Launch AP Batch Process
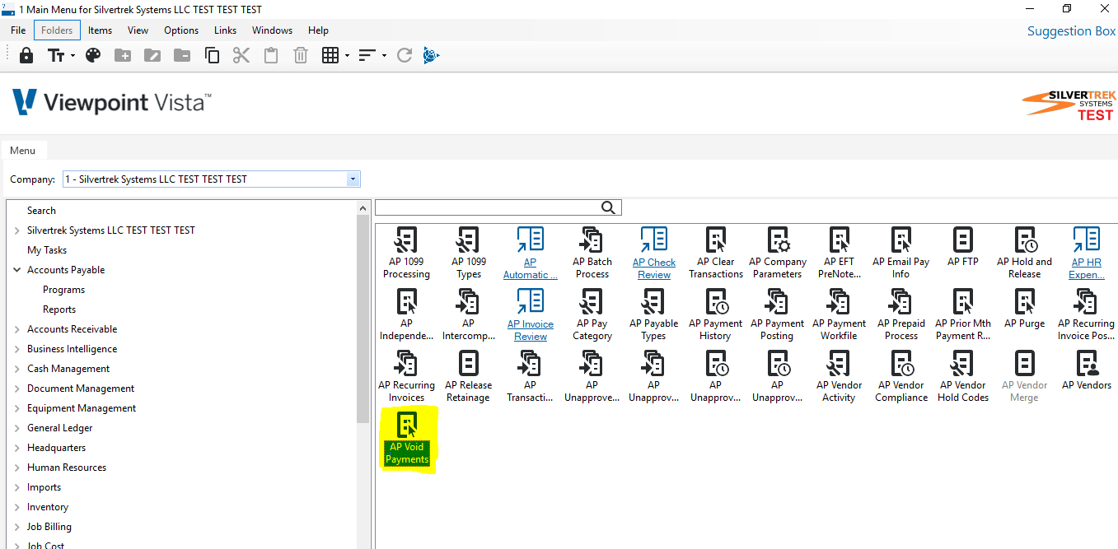Screen dimensions: 1118x549 tap(592, 254)
